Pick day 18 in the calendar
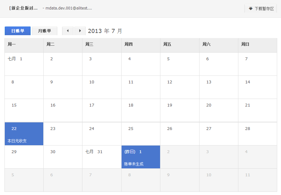 [141, 111]
